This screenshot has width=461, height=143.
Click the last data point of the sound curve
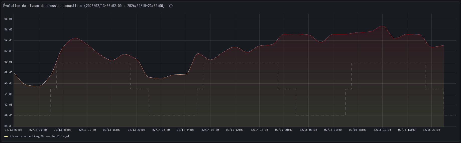(x=443, y=45)
